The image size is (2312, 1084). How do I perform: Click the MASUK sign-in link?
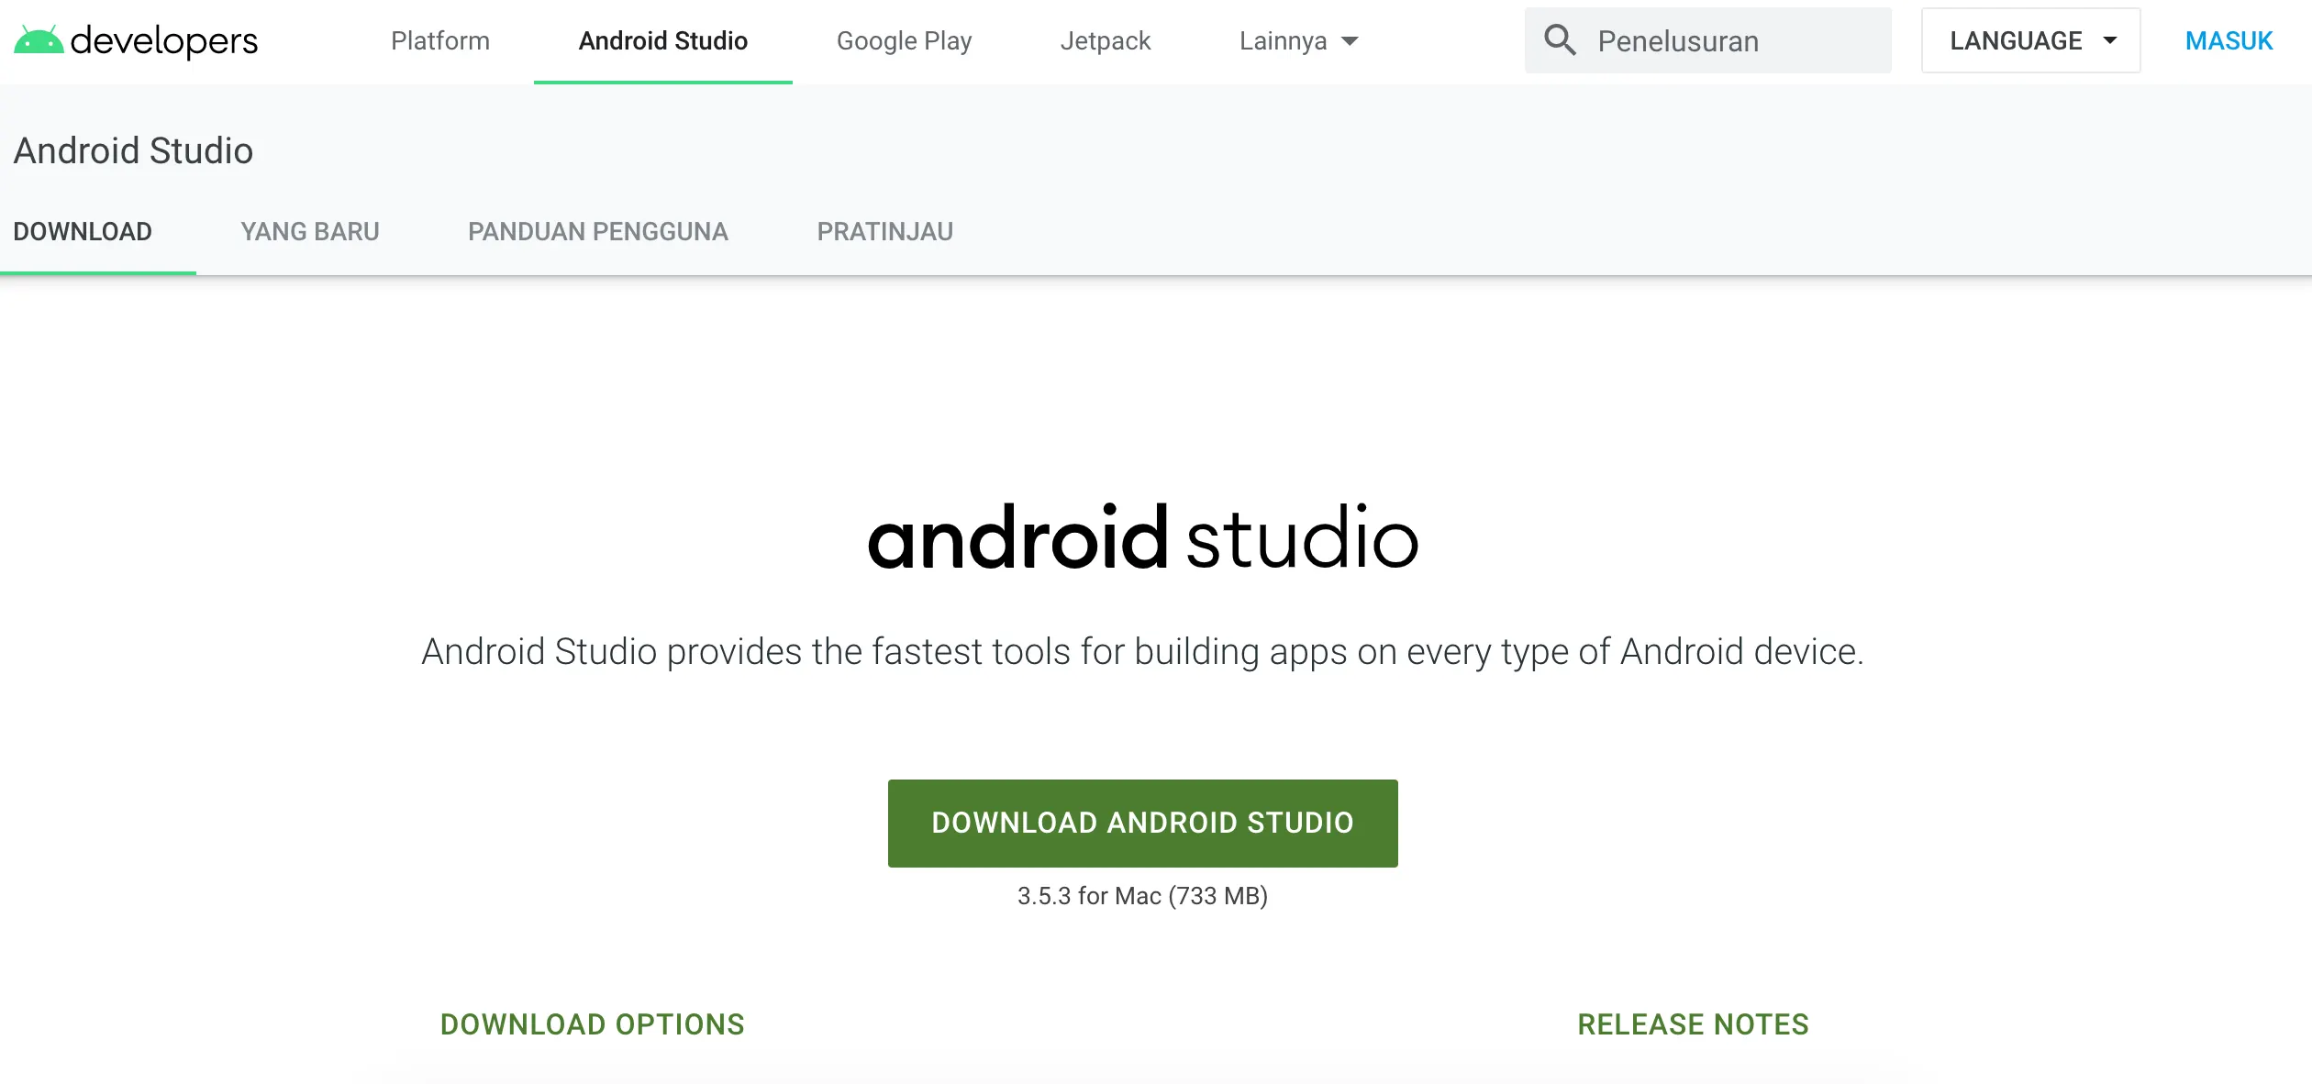2229,40
